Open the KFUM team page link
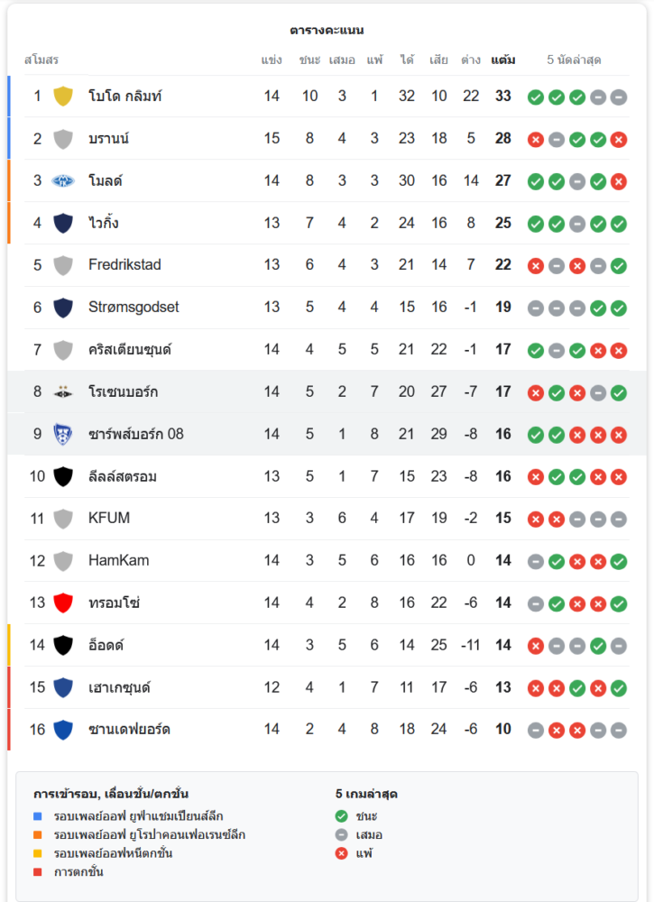This screenshot has width=654, height=902. (x=108, y=518)
